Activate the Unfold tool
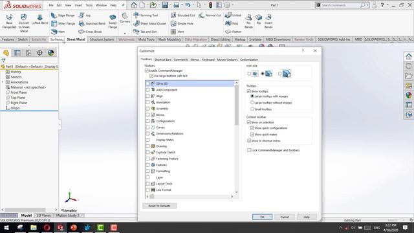The height and width of the screenshot is (233, 414). pos(233,16)
